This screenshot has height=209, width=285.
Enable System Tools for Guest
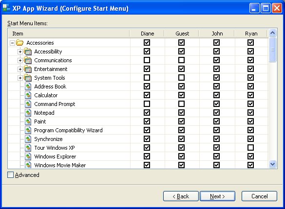181,78
